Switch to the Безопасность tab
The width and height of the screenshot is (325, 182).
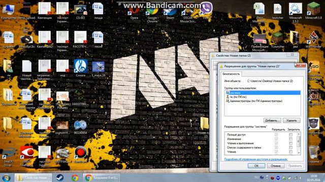(x=231, y=74)
